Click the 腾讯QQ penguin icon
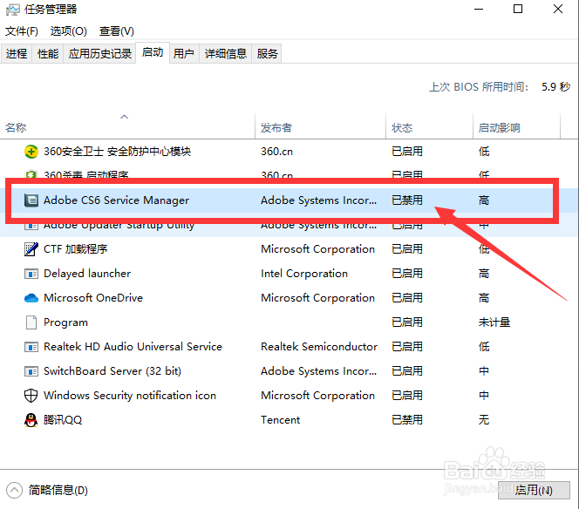This screenshot has height=509, width=579. coord(31,420)
